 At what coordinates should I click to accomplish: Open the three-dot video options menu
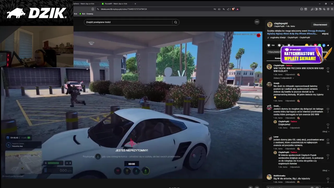[x=257, y=22]
